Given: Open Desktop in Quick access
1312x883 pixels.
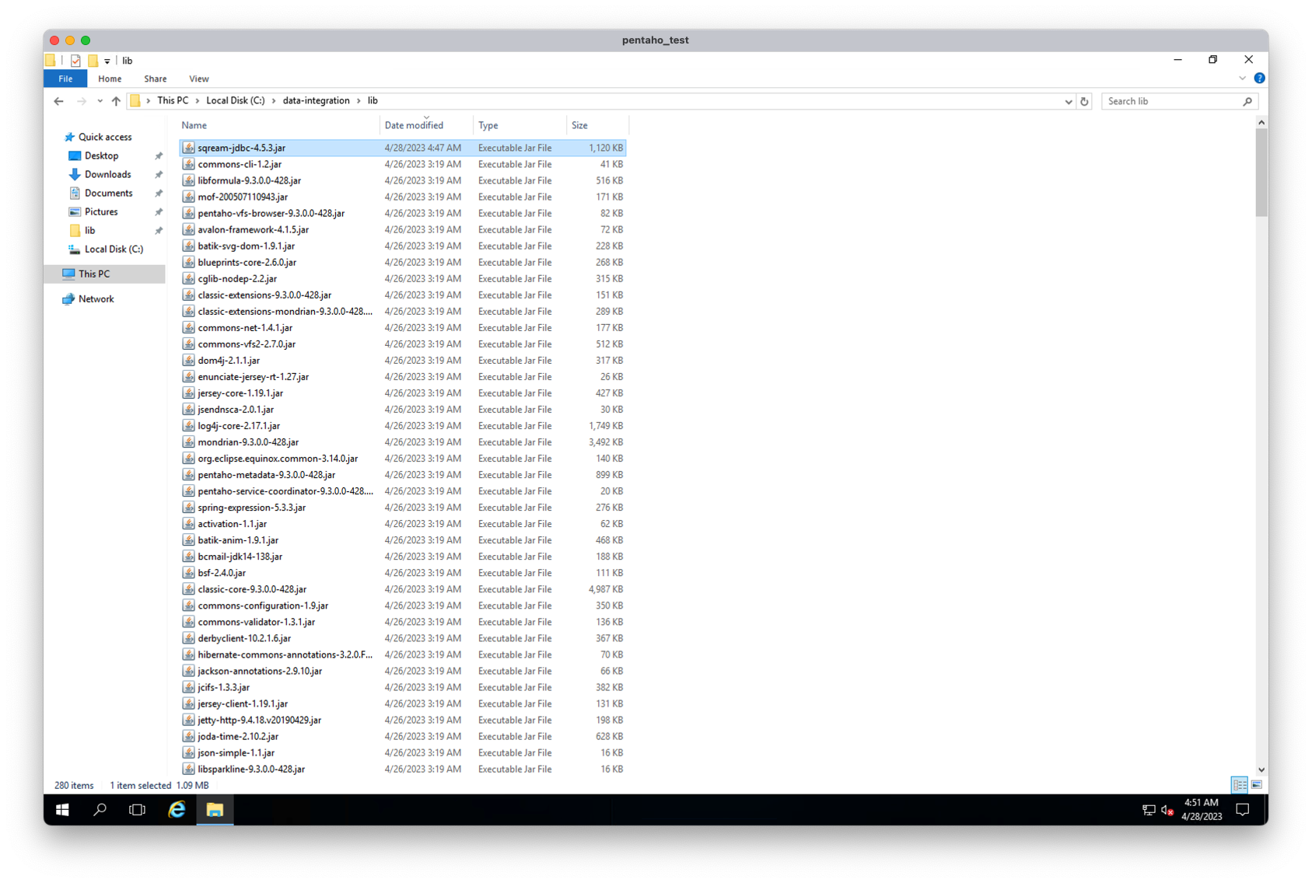Looking at the screenshot, I should (x=101, y=155).
